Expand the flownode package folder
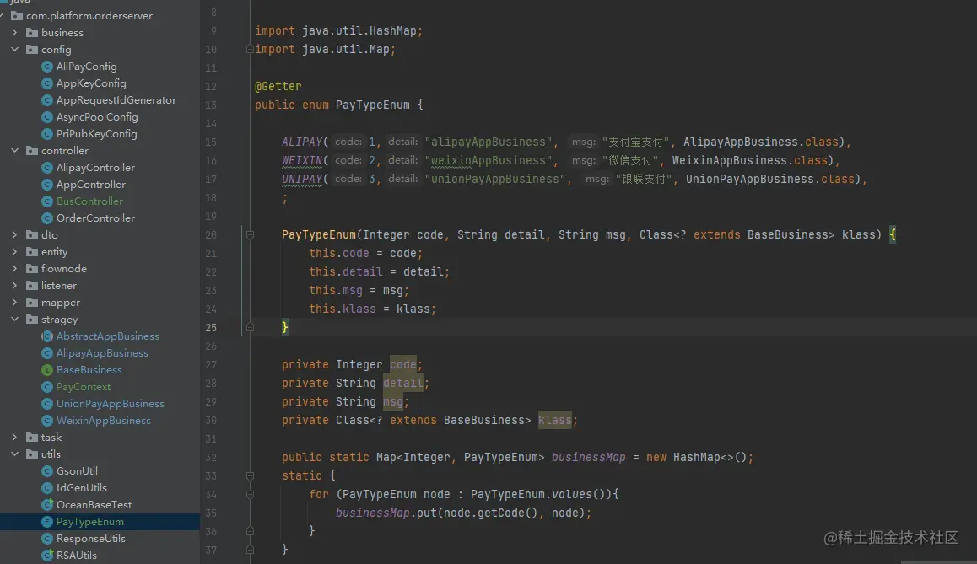Image resolution: width=977 pixels, height=564 pixels. [x=14, y=268]
